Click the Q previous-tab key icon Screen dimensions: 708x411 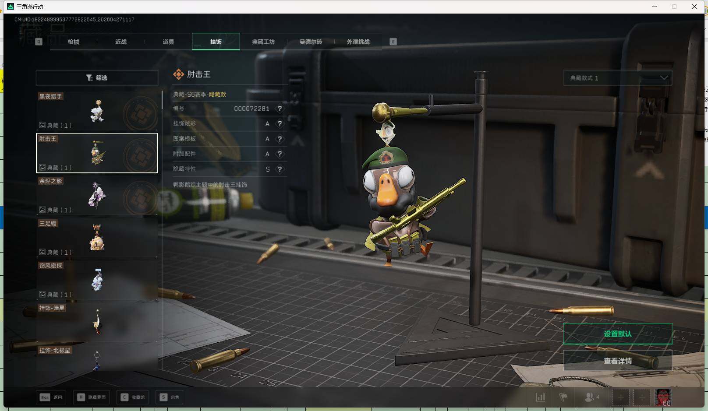point(39,42)
